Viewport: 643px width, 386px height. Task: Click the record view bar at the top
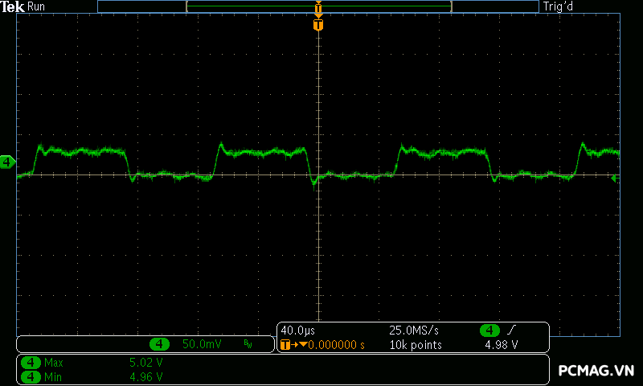pos(318,6)
